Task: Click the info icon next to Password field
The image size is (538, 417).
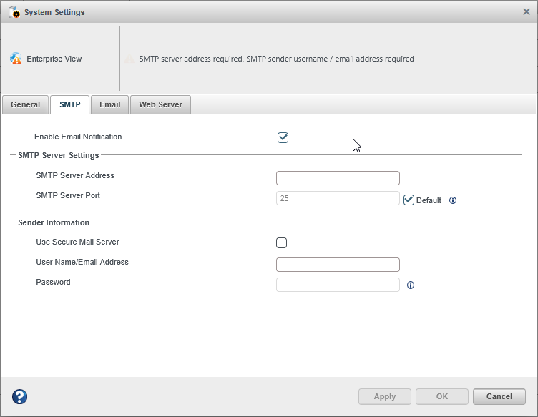Action: point(411,285)
